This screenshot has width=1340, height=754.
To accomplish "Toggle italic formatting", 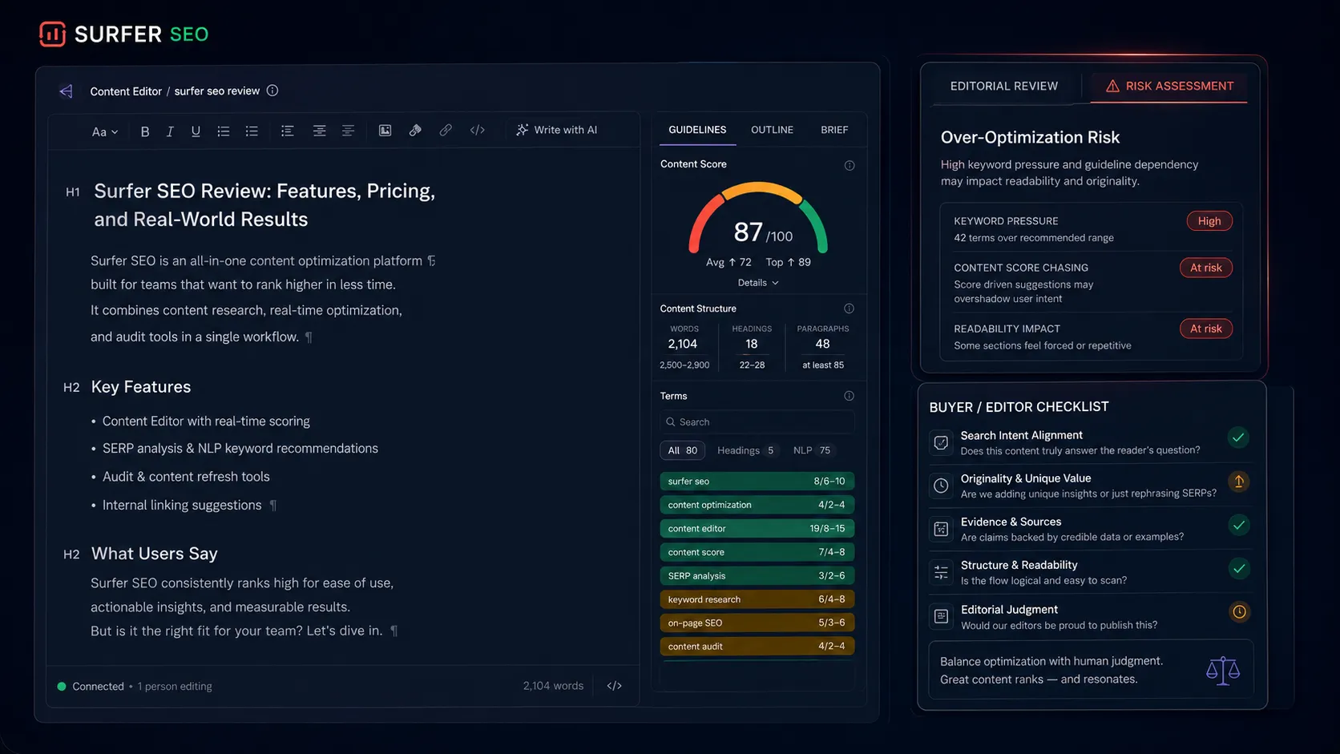I will (170, 131).
